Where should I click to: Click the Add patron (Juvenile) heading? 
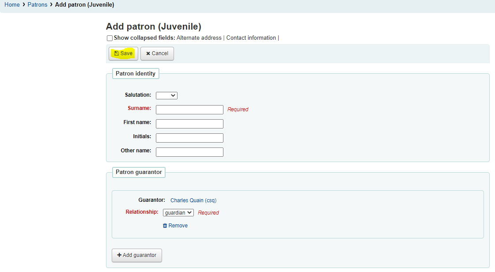pos(153,26)
